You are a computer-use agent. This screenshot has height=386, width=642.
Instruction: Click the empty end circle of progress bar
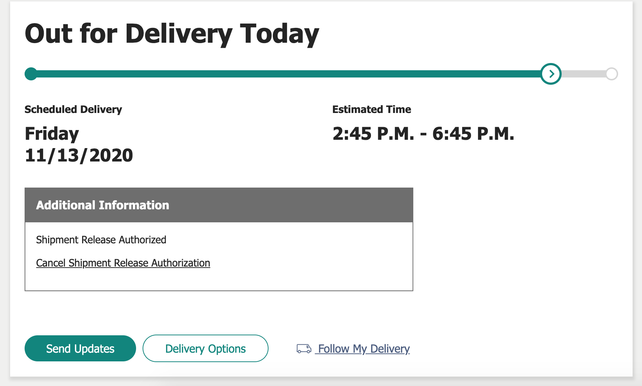[612, 74]
